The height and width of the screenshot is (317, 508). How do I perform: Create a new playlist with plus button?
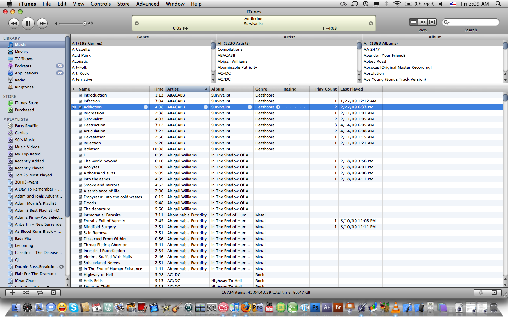coord(12,292)
